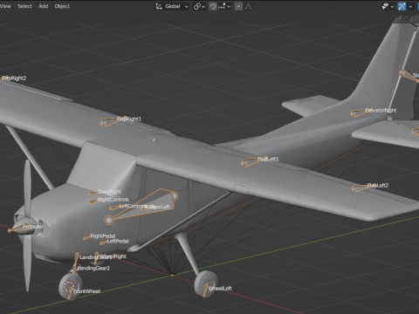Click the transform orientation axes icon
The width and height of the screenshot is (419, 314).
coord(159,6)
